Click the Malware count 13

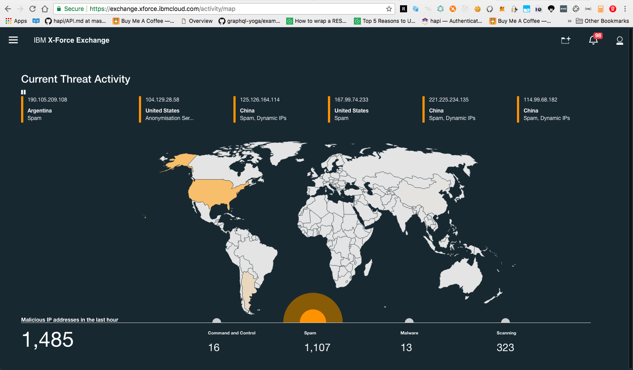pyautogui.click(x=406, y=348)
